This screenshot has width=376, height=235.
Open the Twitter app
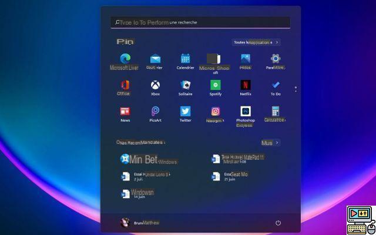pyautogui.click(x=186, y=111)
